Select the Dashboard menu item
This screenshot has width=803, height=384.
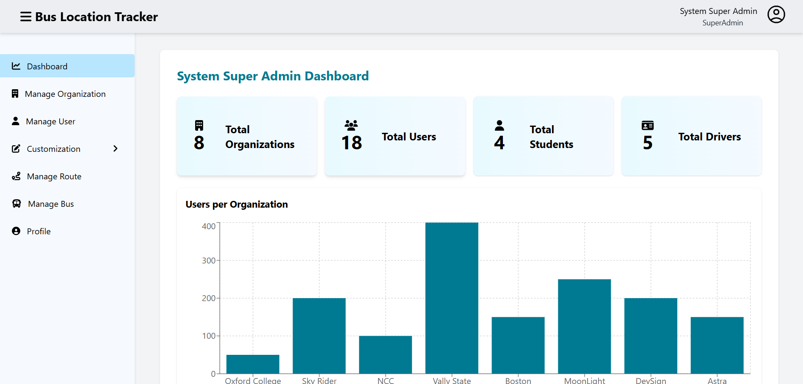[47, 66]
